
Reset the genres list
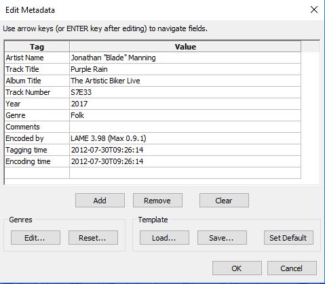click(x=93, y=238)
